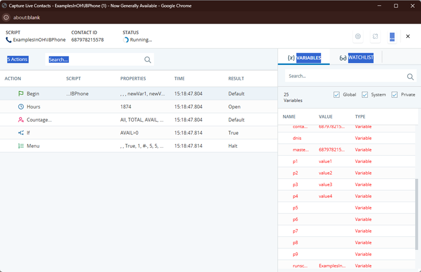Uncheck the Global variables checkbox
This screenshot has height=272, width=421.
pyautogui.click(x=337, y=95)
